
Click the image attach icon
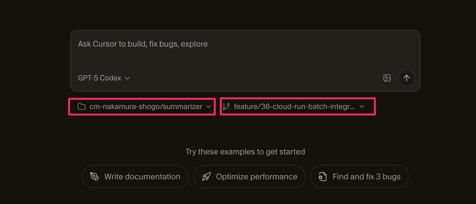pyautogui.click(x=387, y=78)
